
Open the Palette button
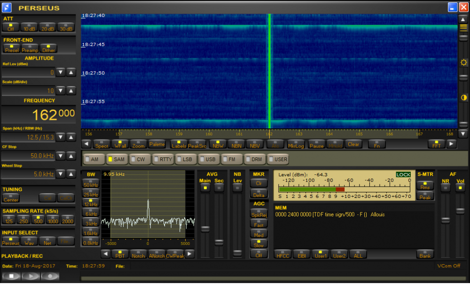click(157, 144)
